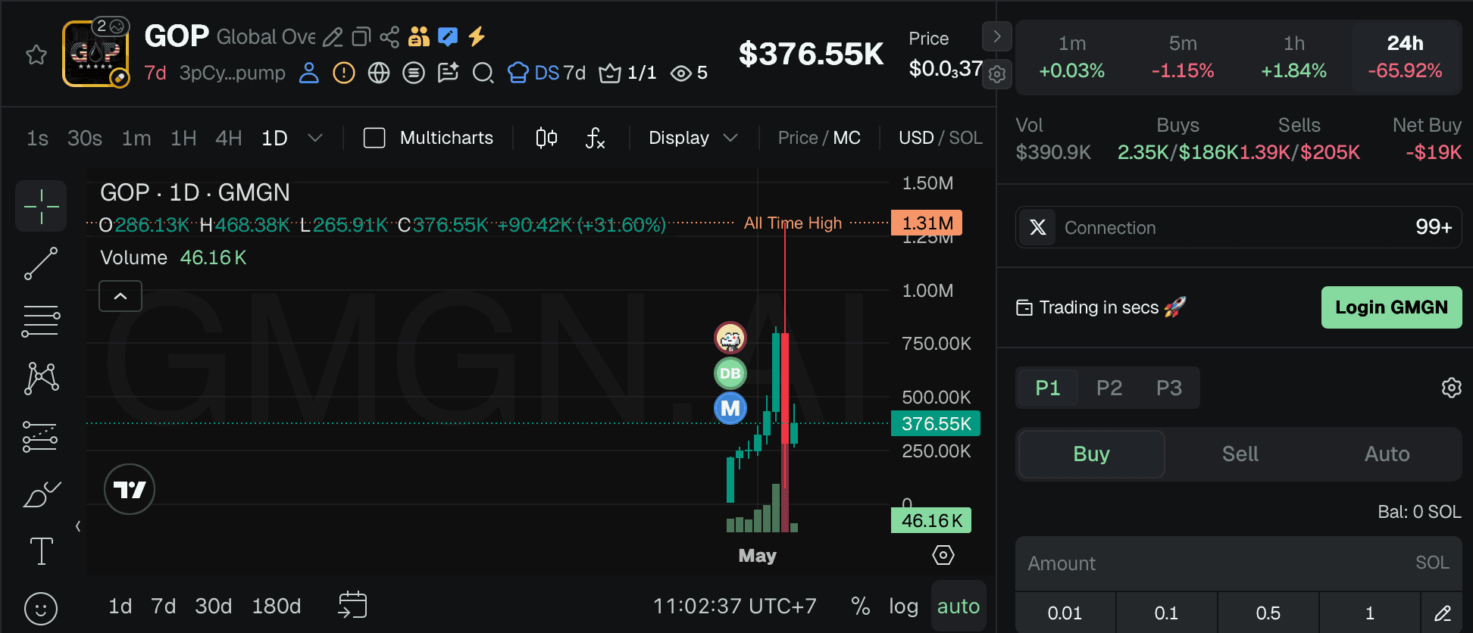Toggle auto scale mode
This screenshot has width=1473, height=633.
click(x=959, y=606)
